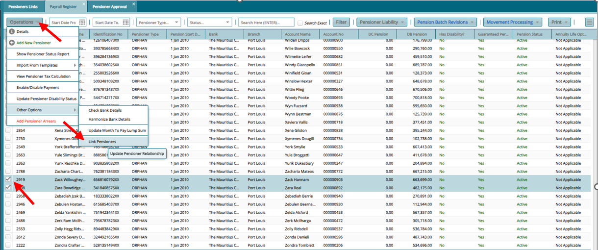Uncheck the row checkbox for pensioner 2919

click(x=8, y=180)
